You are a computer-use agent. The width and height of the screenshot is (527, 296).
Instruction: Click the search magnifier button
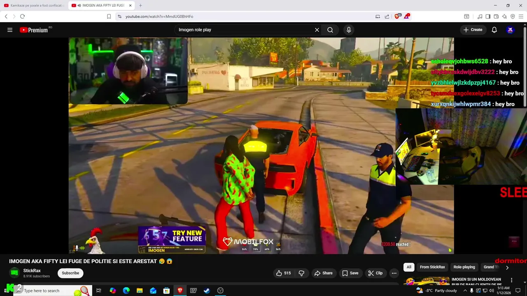coord(330,30)
